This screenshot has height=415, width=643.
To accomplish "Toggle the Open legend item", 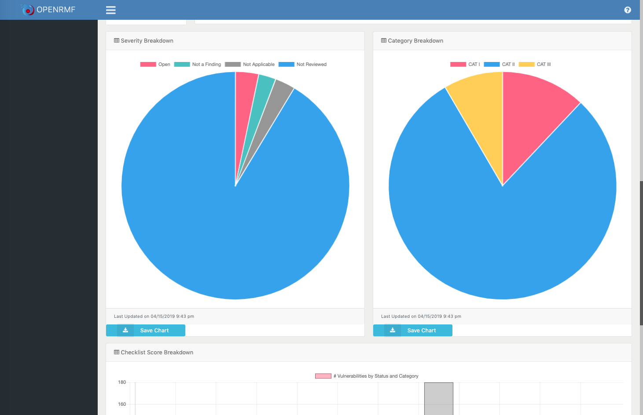I will tap(155, 64).
